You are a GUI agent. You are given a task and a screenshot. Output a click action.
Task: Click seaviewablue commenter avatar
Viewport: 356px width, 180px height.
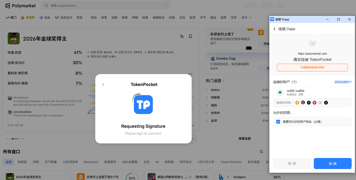[10, 112]
